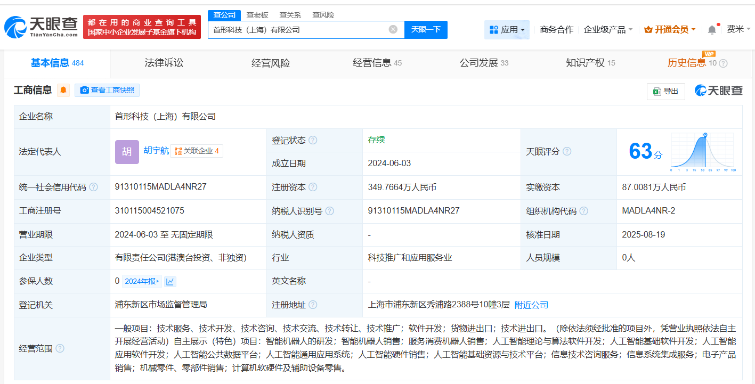Click help icon next to 注册资本
Screen dimensions: 755x384
(313, 187)
